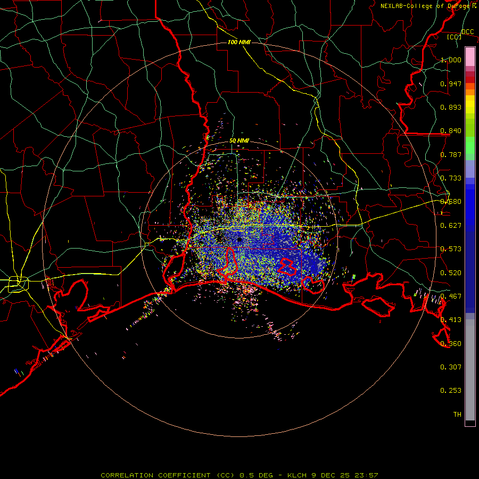
Task: Click the 0.733 scale value
Action: 451,178
